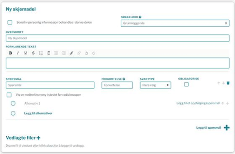The image size is (235, 154).
Task: Check the sensitive personal information checkbox
Action: point(10,23)
